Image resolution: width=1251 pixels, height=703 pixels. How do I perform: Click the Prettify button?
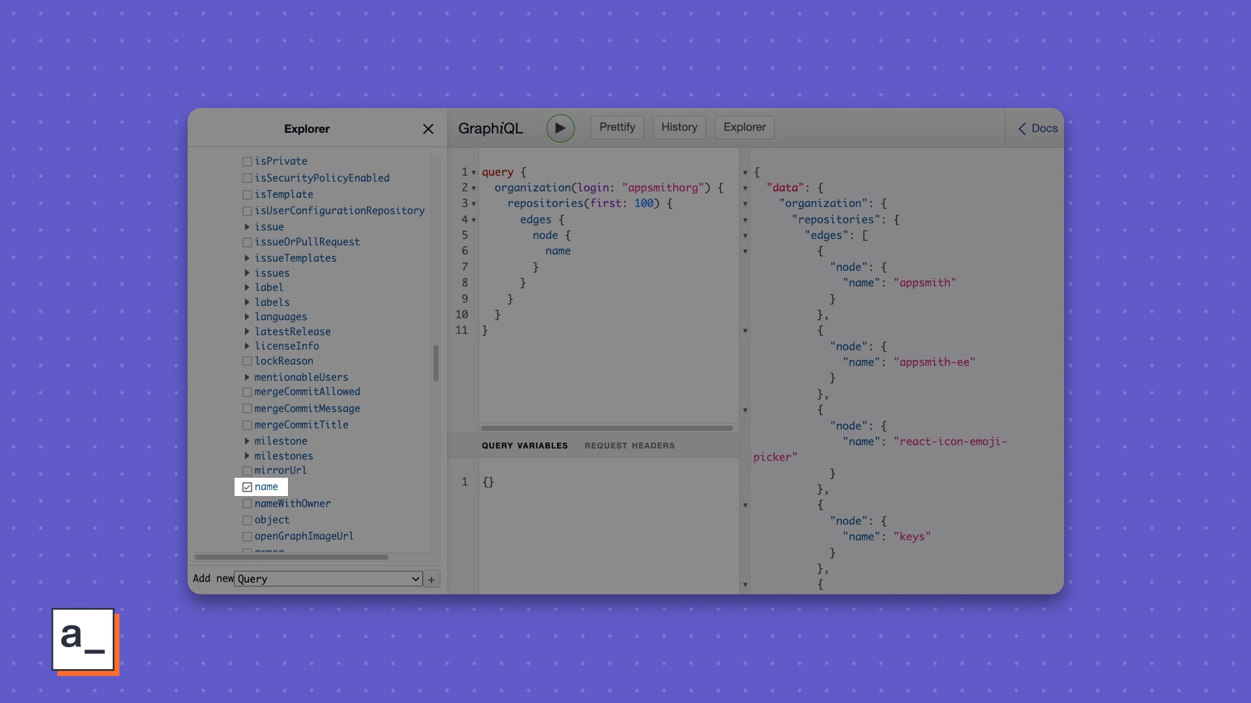(x=616, y=128)
